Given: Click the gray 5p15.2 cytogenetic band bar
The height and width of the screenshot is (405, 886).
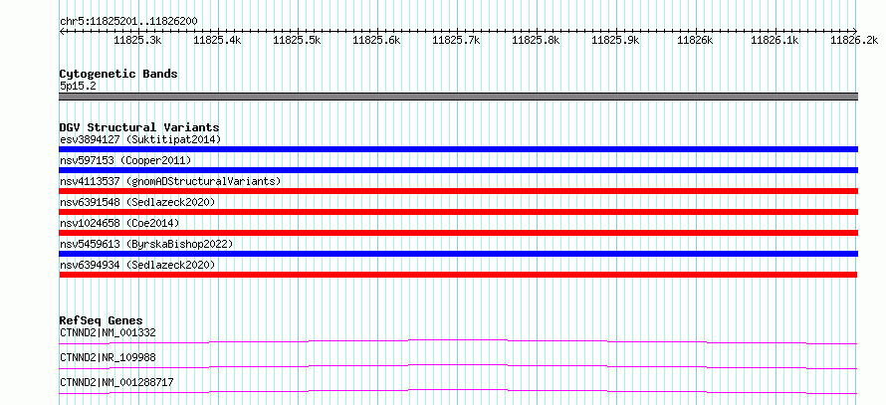Looking at the screenshot, I should pos(458,97).
